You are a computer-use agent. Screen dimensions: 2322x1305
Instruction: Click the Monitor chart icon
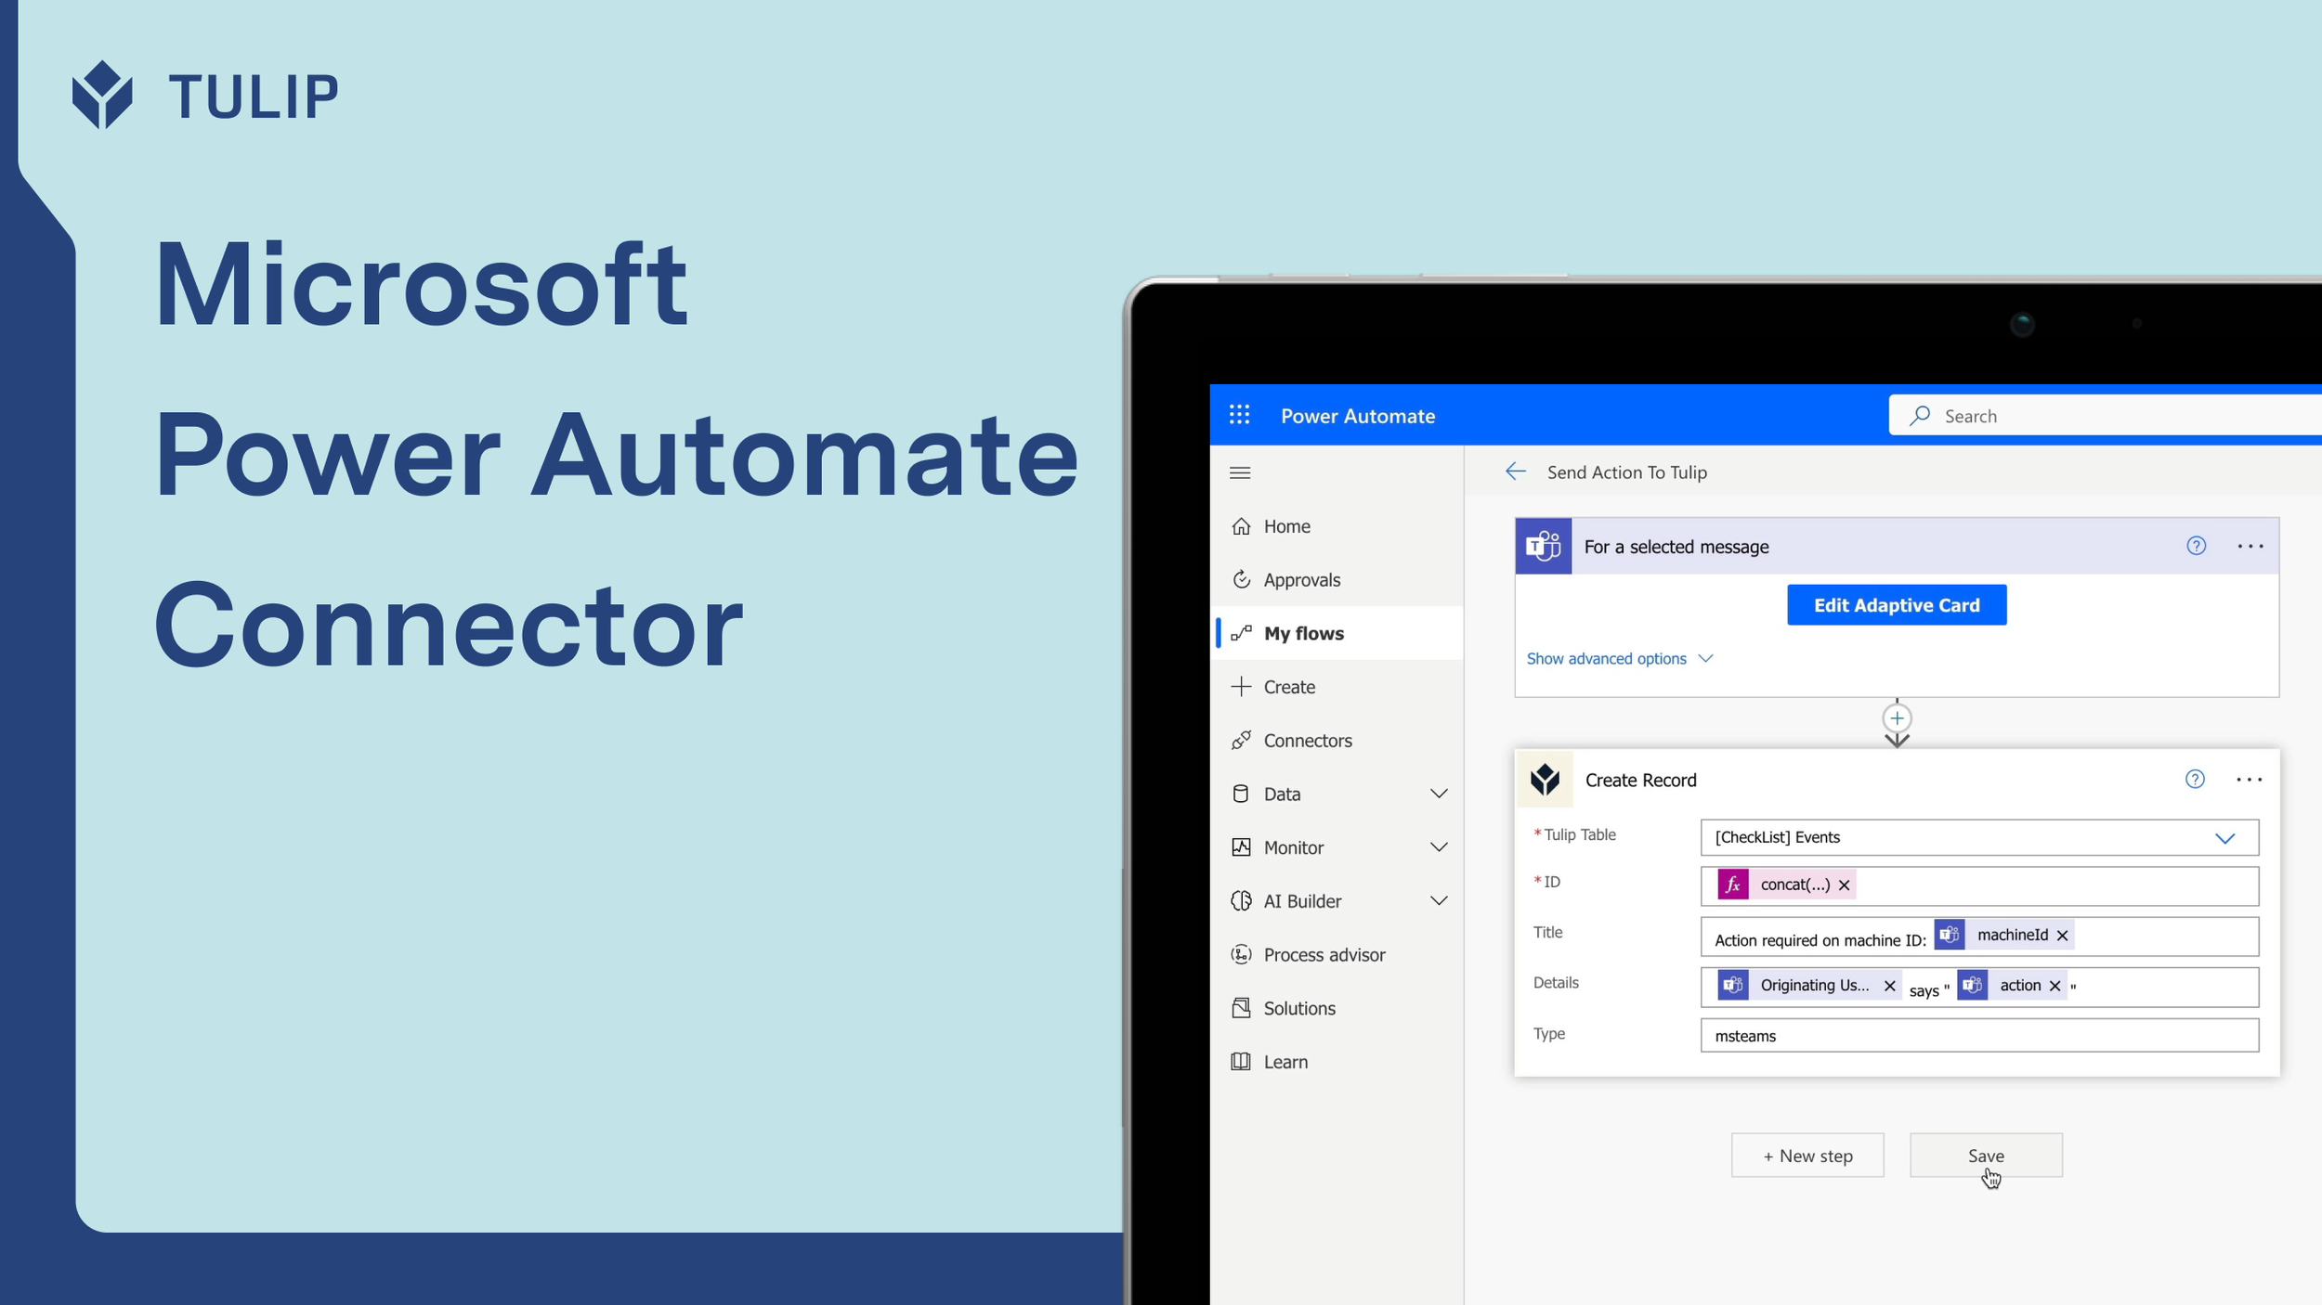click(x=1241, y=847)
